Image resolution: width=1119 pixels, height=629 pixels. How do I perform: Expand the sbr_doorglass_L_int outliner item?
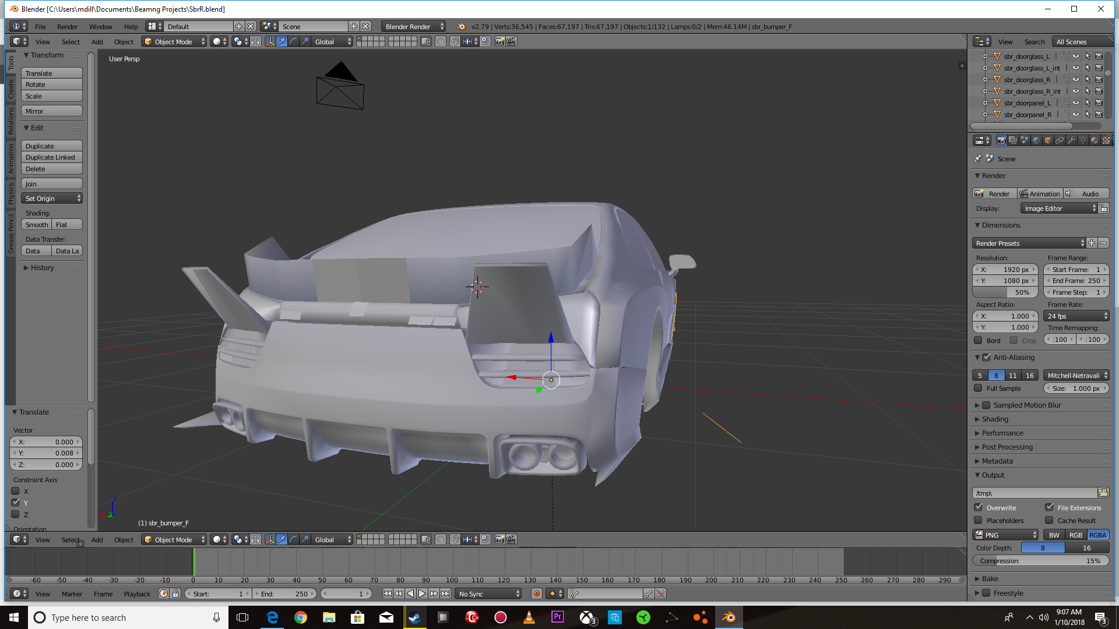(985, 68)
